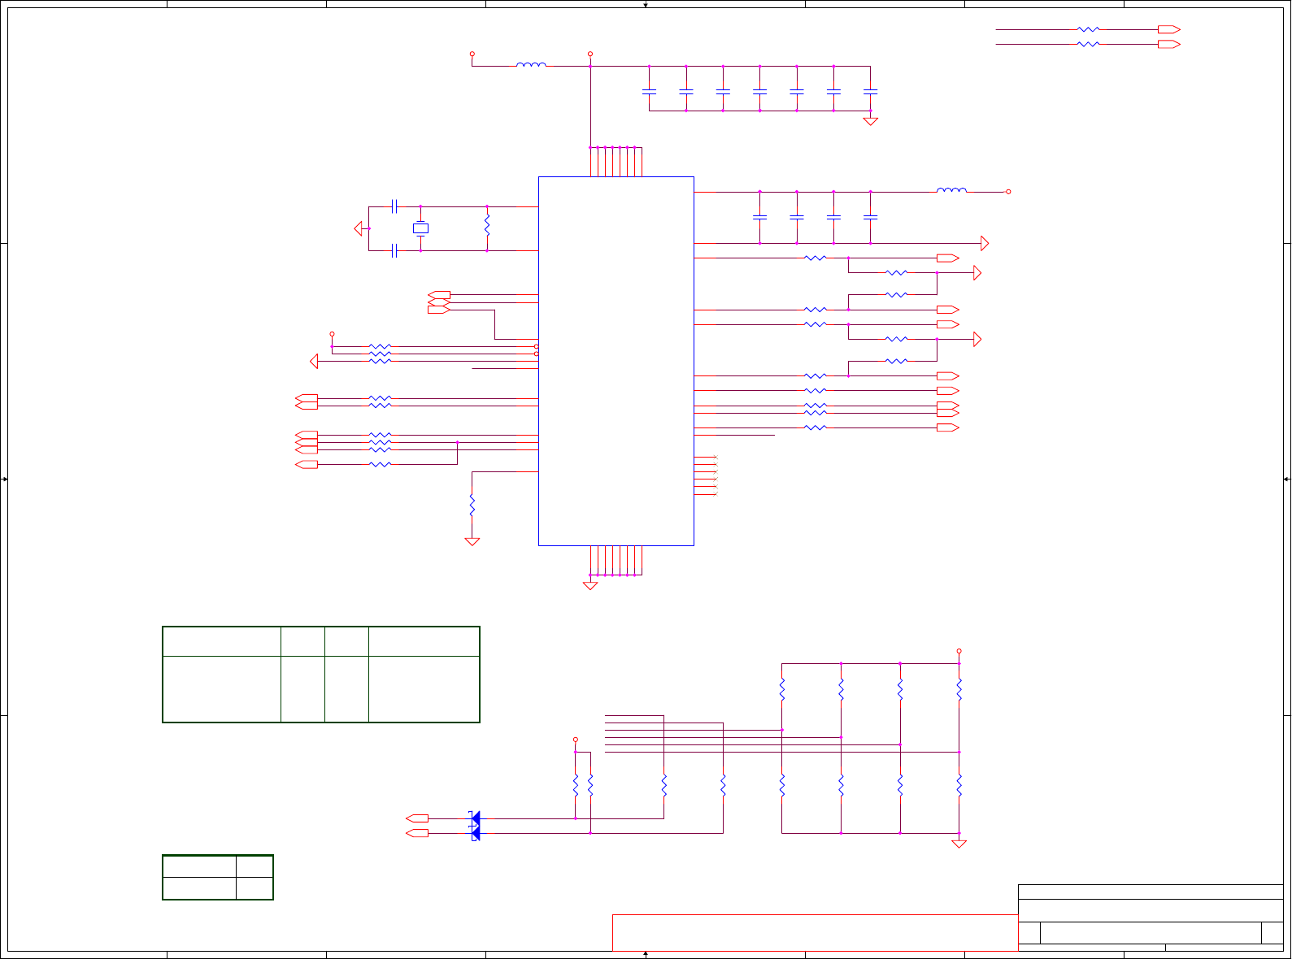Image resolution: width=1292 pixels, height=959 pixels.
Task: Select the inductor on the top-left power rail
Action: [531, 65]
